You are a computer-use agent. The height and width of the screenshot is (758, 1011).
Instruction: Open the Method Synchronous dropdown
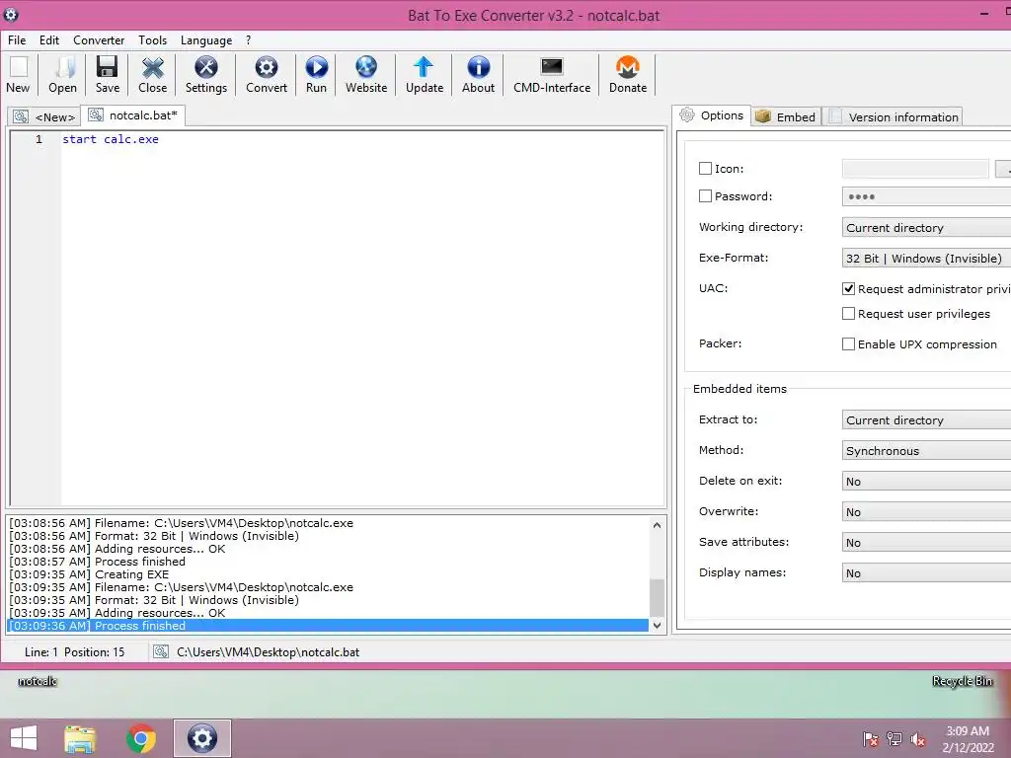tap(926, 450)
